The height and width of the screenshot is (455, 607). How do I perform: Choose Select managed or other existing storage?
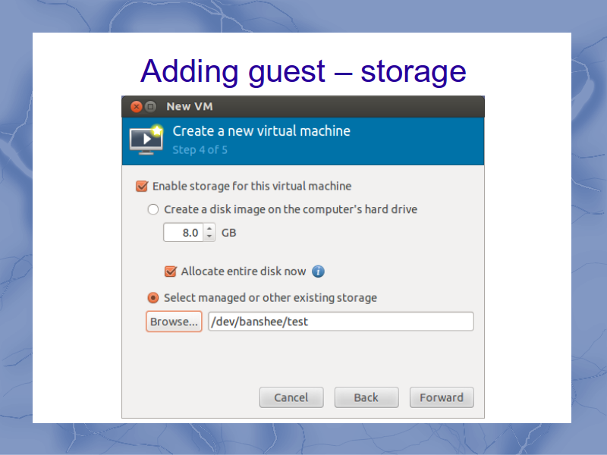153,297
